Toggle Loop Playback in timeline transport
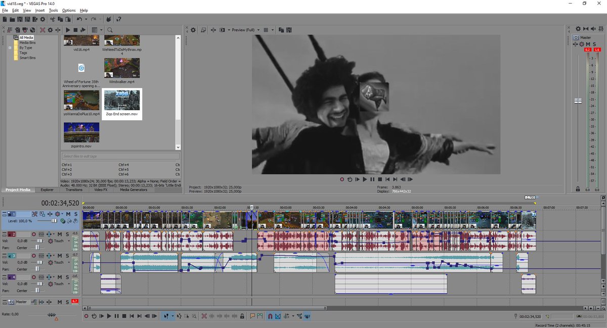This screenshot has width=607, height=328. [x=94, y=316]
